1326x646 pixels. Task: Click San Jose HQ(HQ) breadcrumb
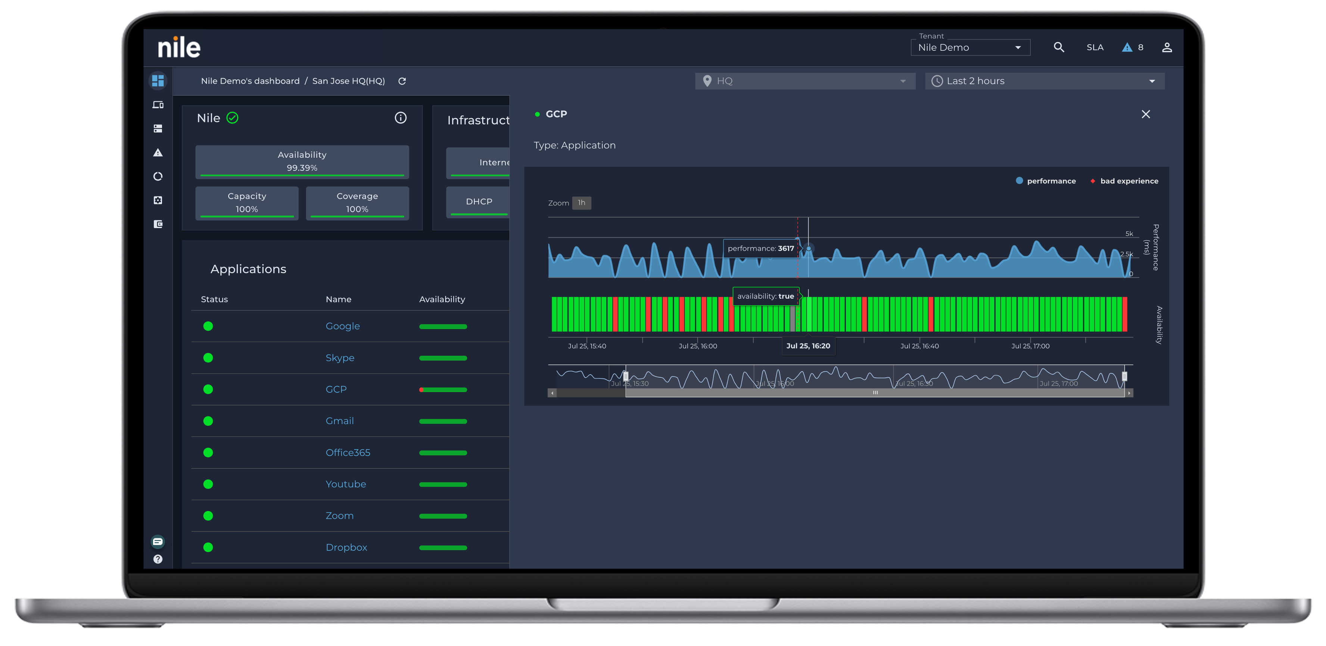pyautogui.click(x=349, y=81)
